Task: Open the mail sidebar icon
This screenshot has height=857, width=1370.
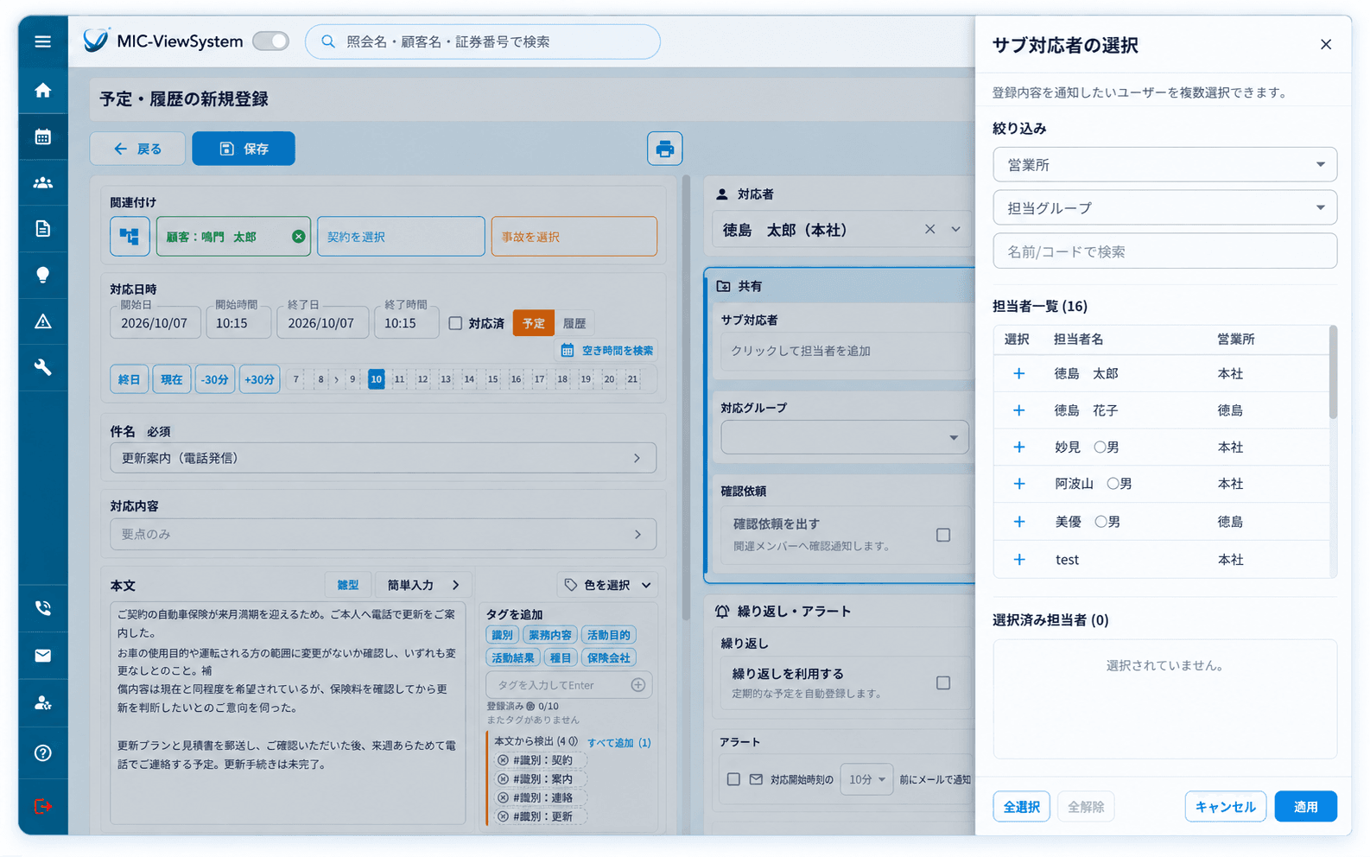Action: point(42,656)
